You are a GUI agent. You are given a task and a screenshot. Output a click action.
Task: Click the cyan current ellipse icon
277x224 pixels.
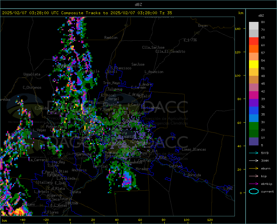pyautogui.click(x=254, y=191)
